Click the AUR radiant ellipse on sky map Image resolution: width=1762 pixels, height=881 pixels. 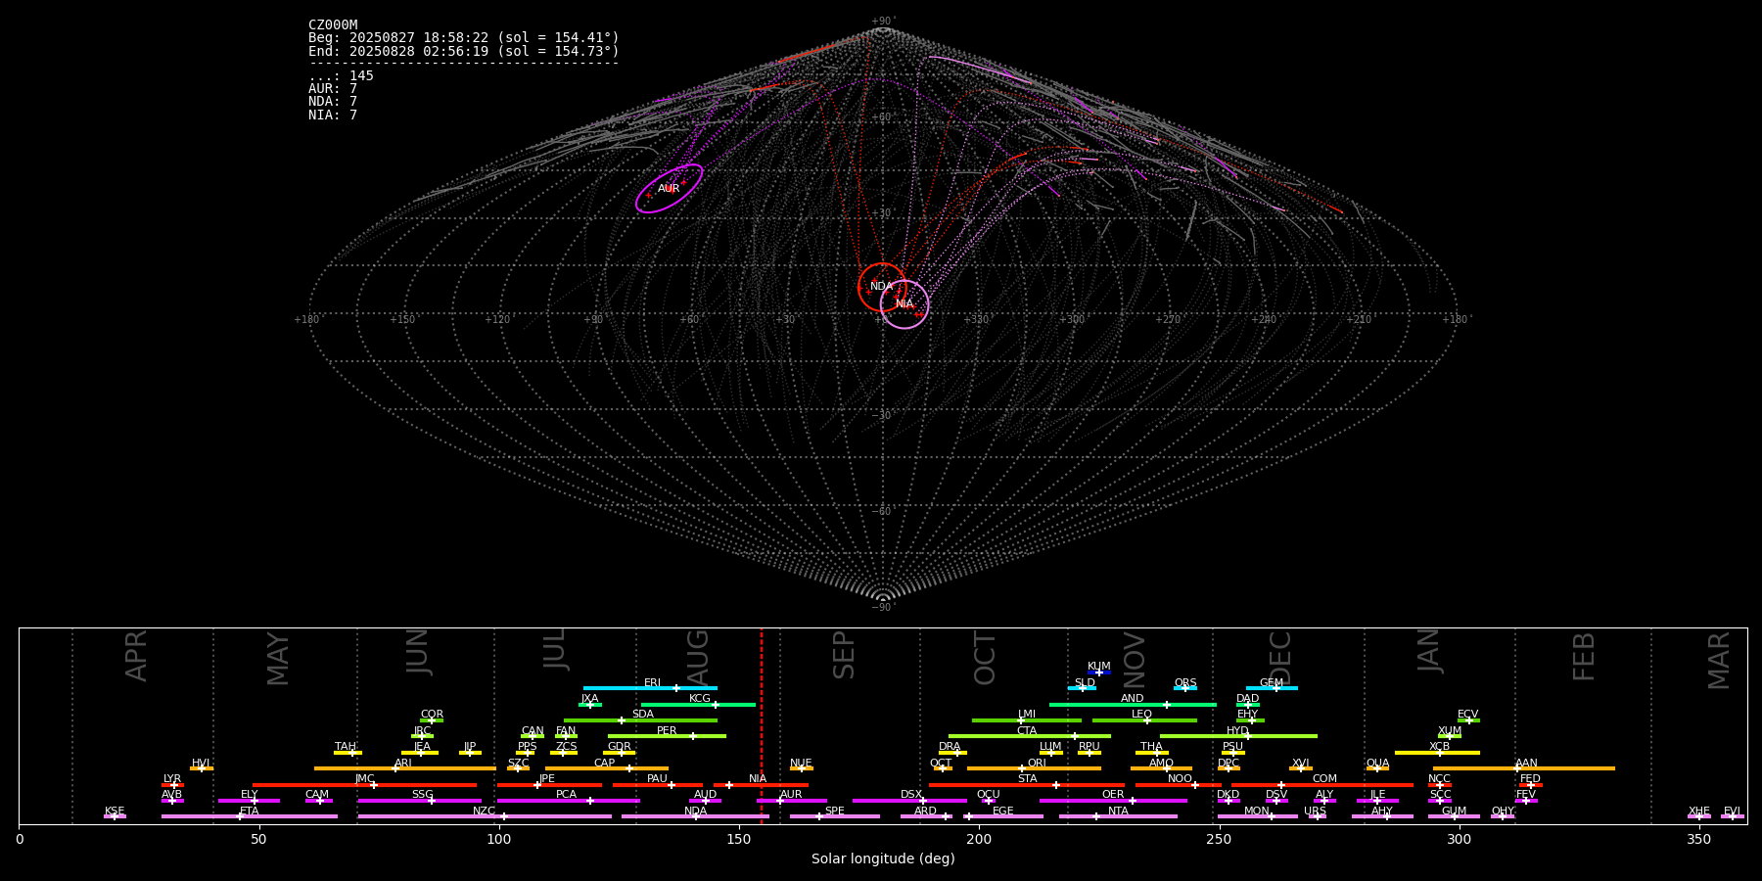670,189
